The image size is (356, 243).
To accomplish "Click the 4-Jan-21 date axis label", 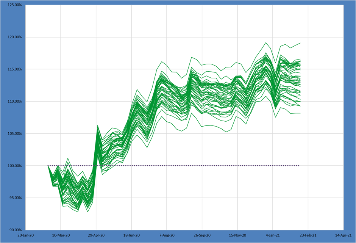I will tap(273, 235).
